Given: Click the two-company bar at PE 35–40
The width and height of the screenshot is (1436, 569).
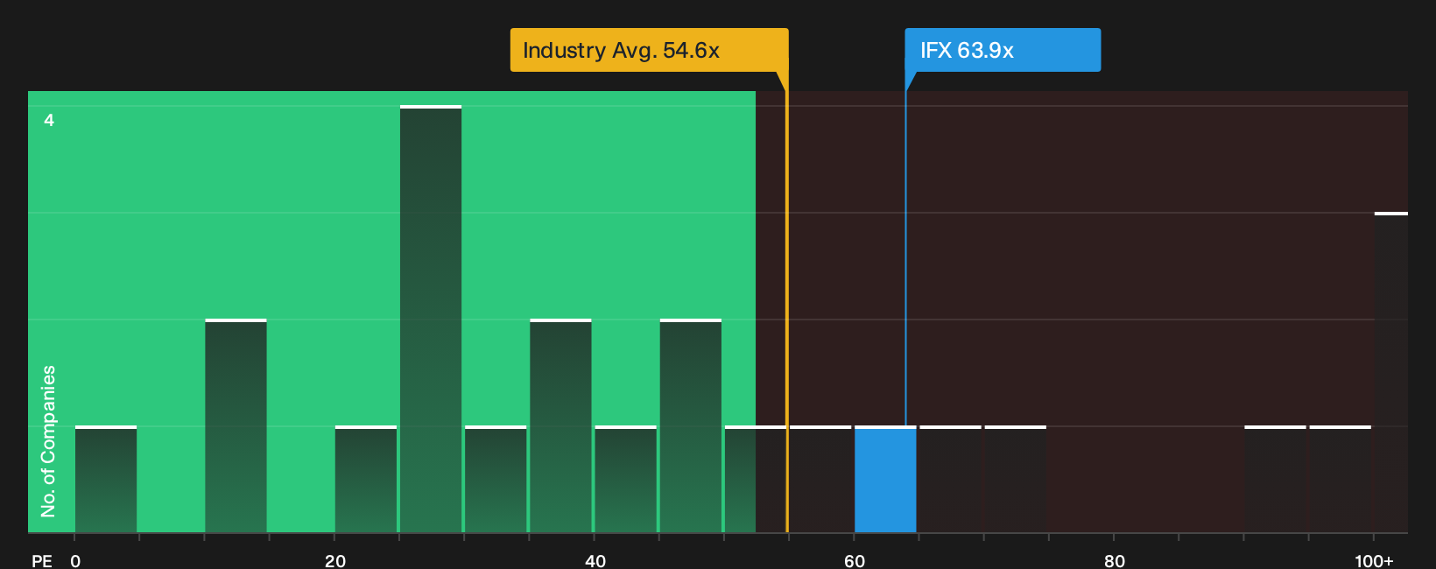Looking at the screenshot, I should pyautogui.click(x=560, y=425).
